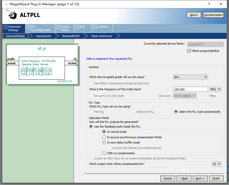Go to Inputs/Lock sub-page
The image size is (229, 185).
point(43,36)
